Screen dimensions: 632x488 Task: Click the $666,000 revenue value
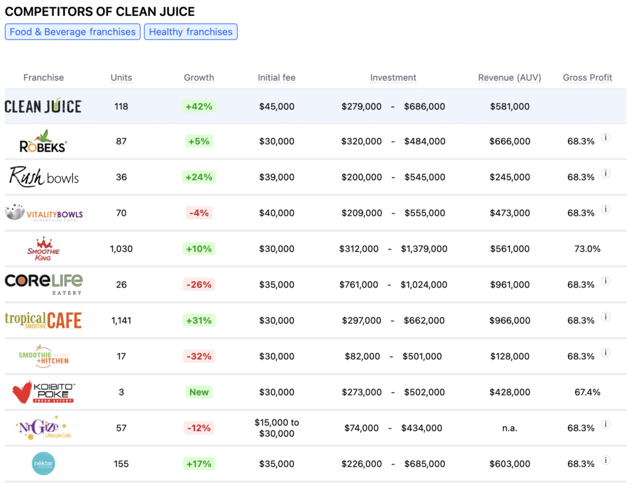pyautogui.click(x=509, y=141)
